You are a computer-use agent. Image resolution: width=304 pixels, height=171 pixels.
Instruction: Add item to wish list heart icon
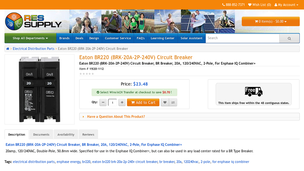(165, 102)
